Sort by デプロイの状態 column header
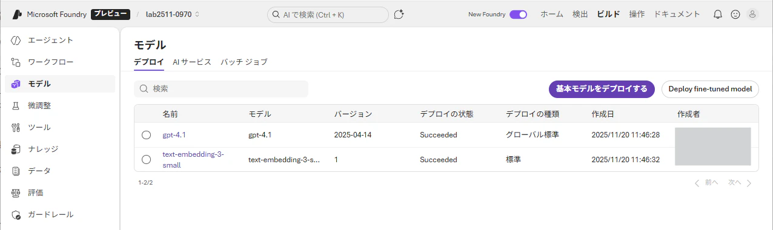Image resolution: width=773 pixels, height=230 pixels. (446, 114)
